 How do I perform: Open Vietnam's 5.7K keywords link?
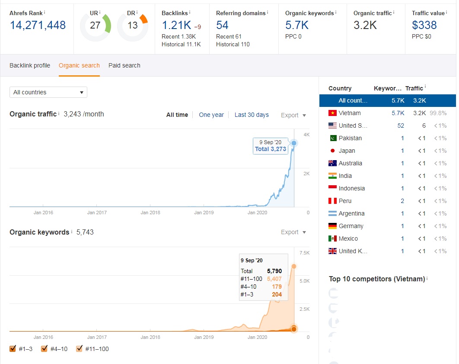click(x=398, y=113)
